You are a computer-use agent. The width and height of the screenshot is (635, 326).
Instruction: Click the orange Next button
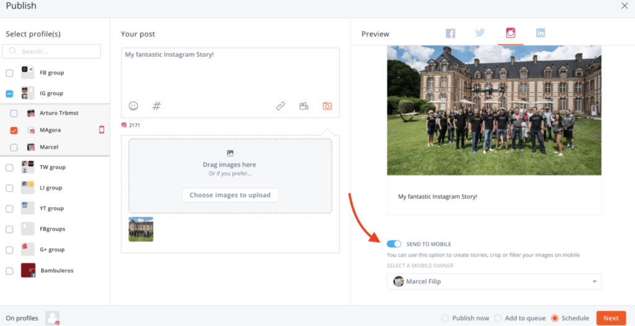tap(611, 318)
